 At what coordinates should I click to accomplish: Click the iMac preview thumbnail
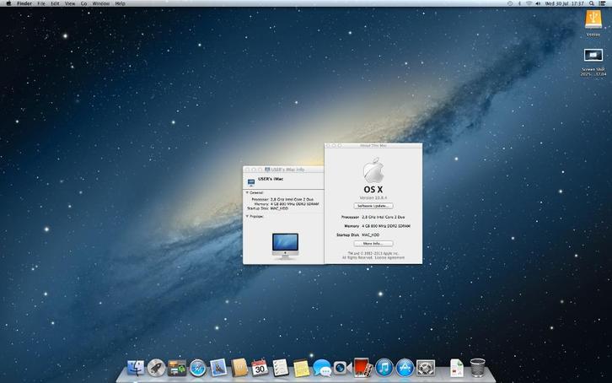click(285, 245)
